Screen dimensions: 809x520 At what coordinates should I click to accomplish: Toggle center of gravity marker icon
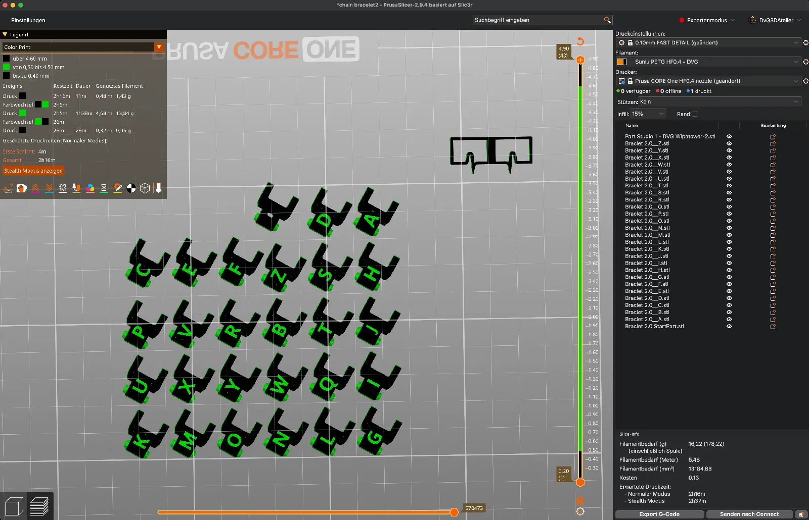[131, 188]
